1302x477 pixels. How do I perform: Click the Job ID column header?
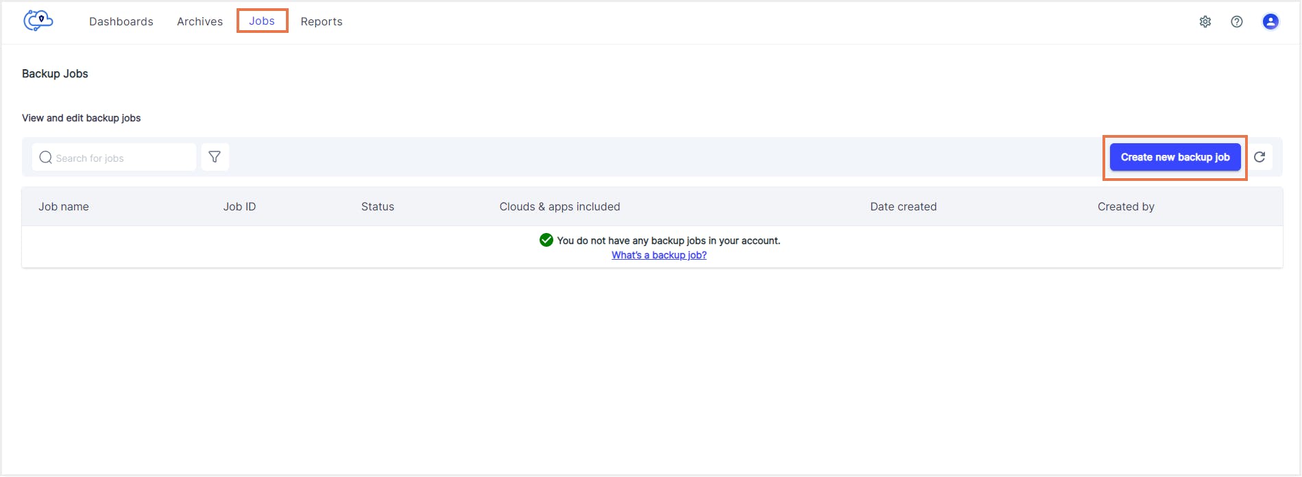[239, 207]
